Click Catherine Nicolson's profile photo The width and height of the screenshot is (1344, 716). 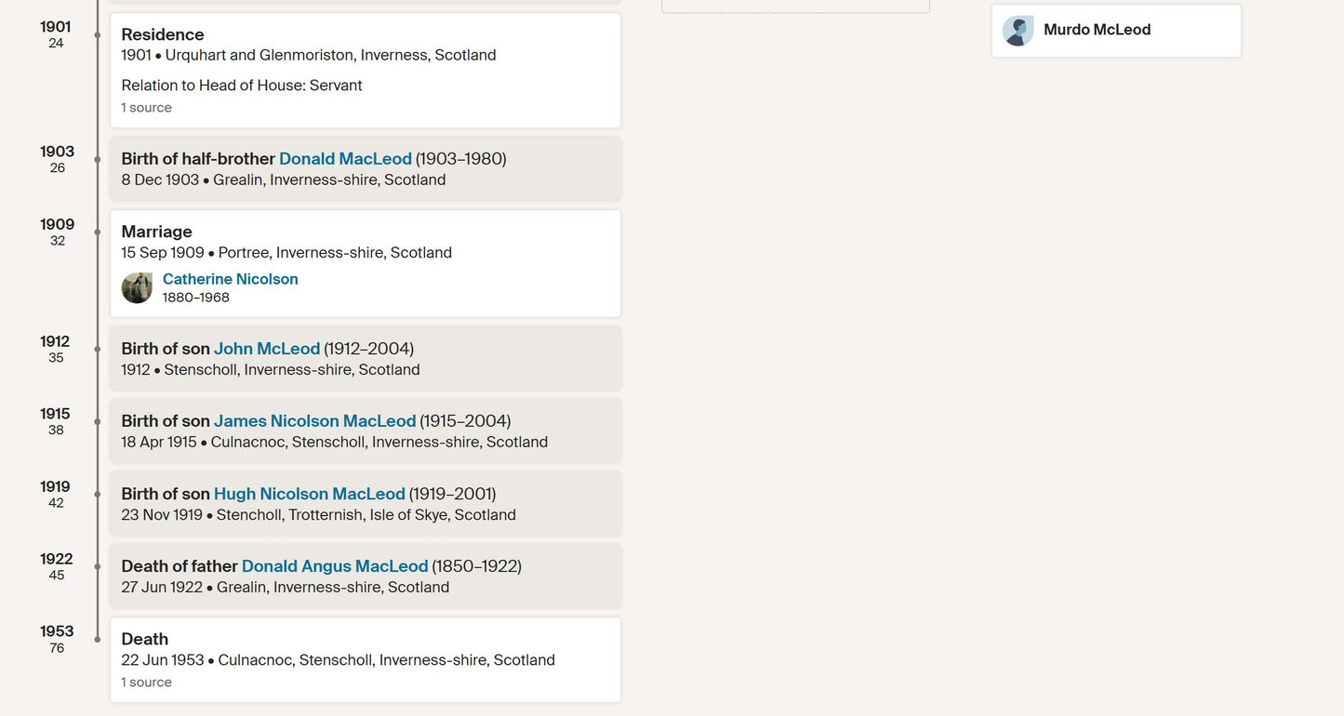[x=138, y=288]
